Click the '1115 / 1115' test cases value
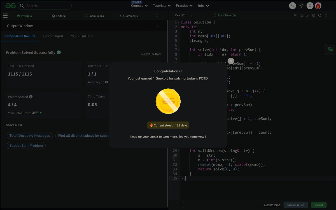 [x=20, y=74]
